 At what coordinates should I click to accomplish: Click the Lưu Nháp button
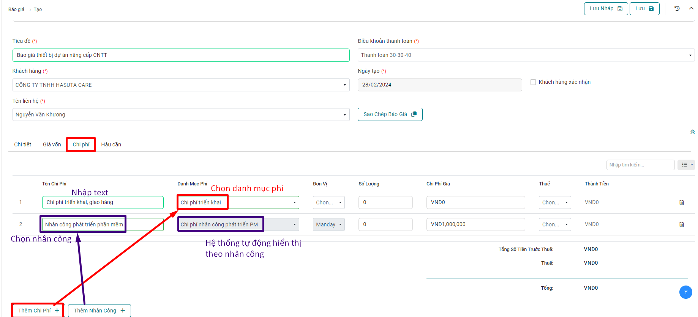(605, 8)
